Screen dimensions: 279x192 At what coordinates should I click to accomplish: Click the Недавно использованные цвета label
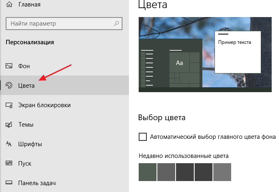point(184,156)
